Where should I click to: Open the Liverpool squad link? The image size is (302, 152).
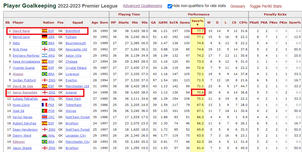[x=73, y=74]
